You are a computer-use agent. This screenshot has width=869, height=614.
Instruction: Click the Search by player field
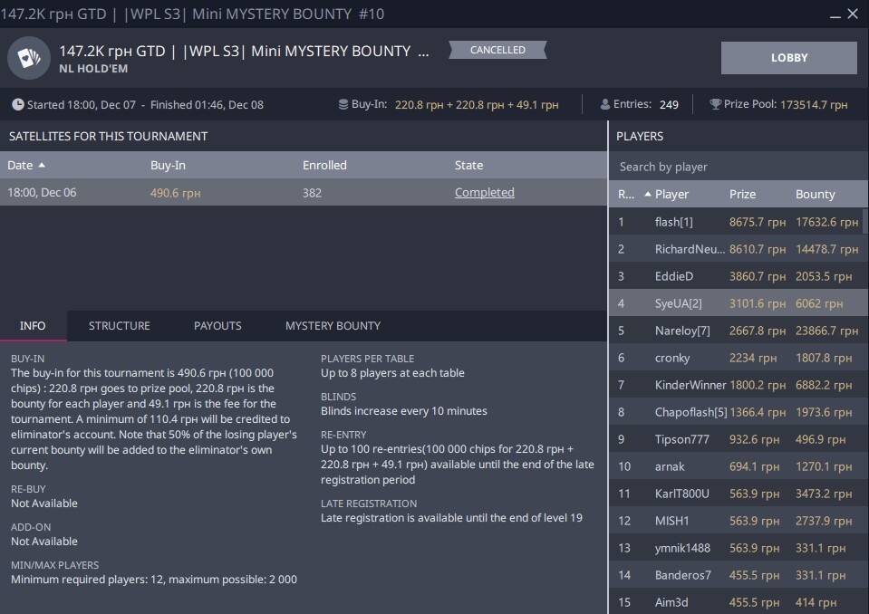738,167
